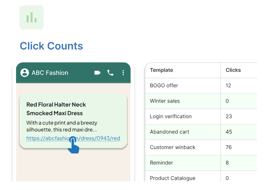The image size is (267, 190).
Task: Click the BOGO offer clicks value 12
Action: coord(228,85)
